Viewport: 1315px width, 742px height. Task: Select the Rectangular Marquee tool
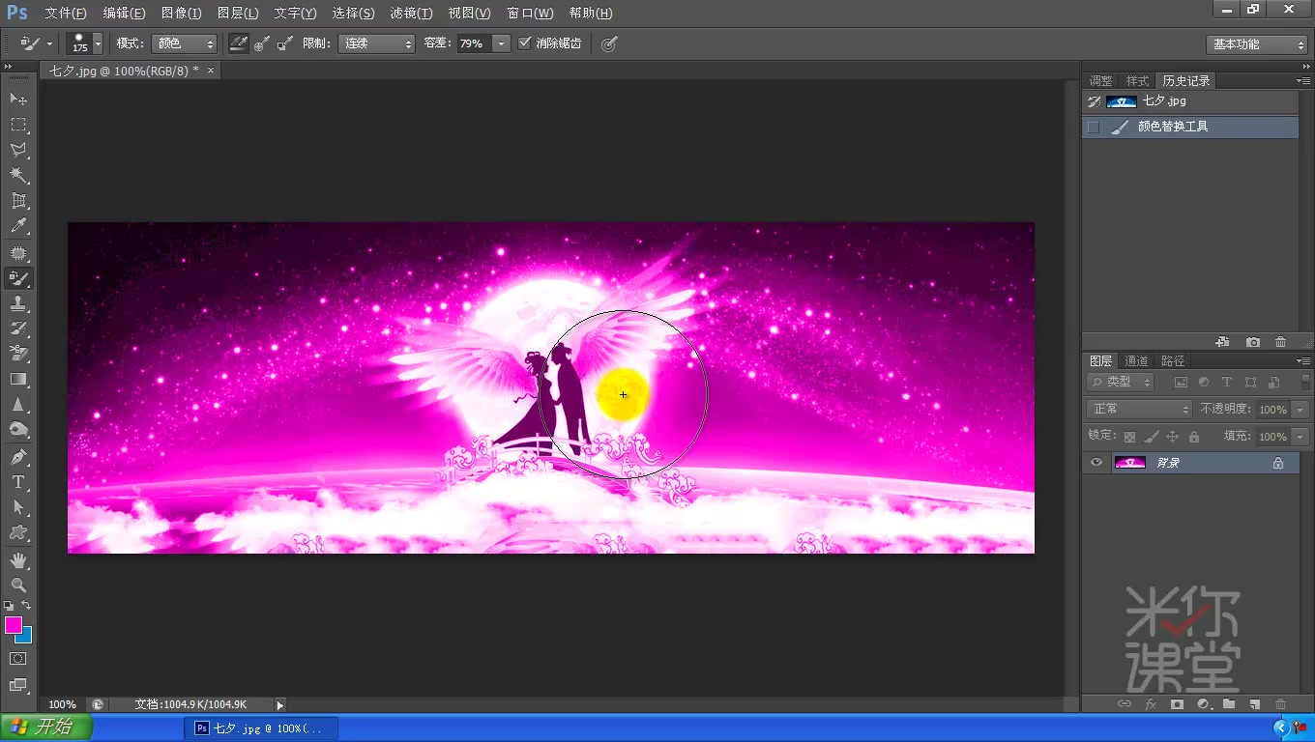pyautogui.click(x=18, y=125)
